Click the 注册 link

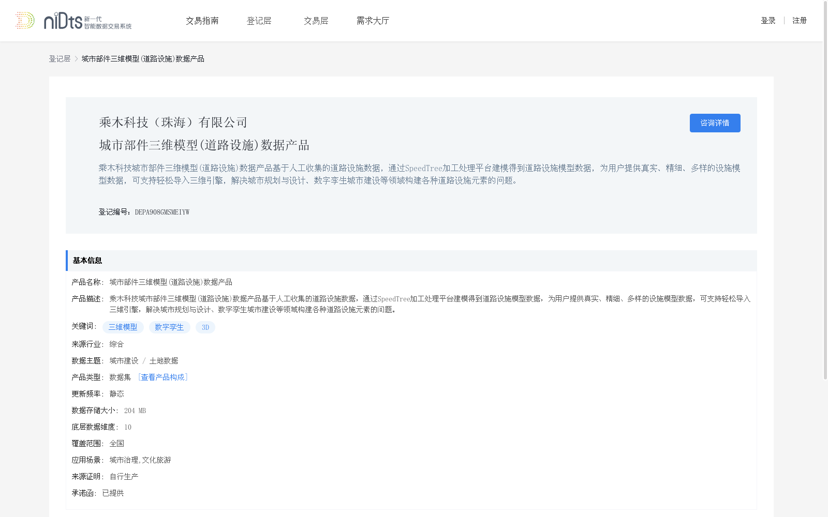800,21
